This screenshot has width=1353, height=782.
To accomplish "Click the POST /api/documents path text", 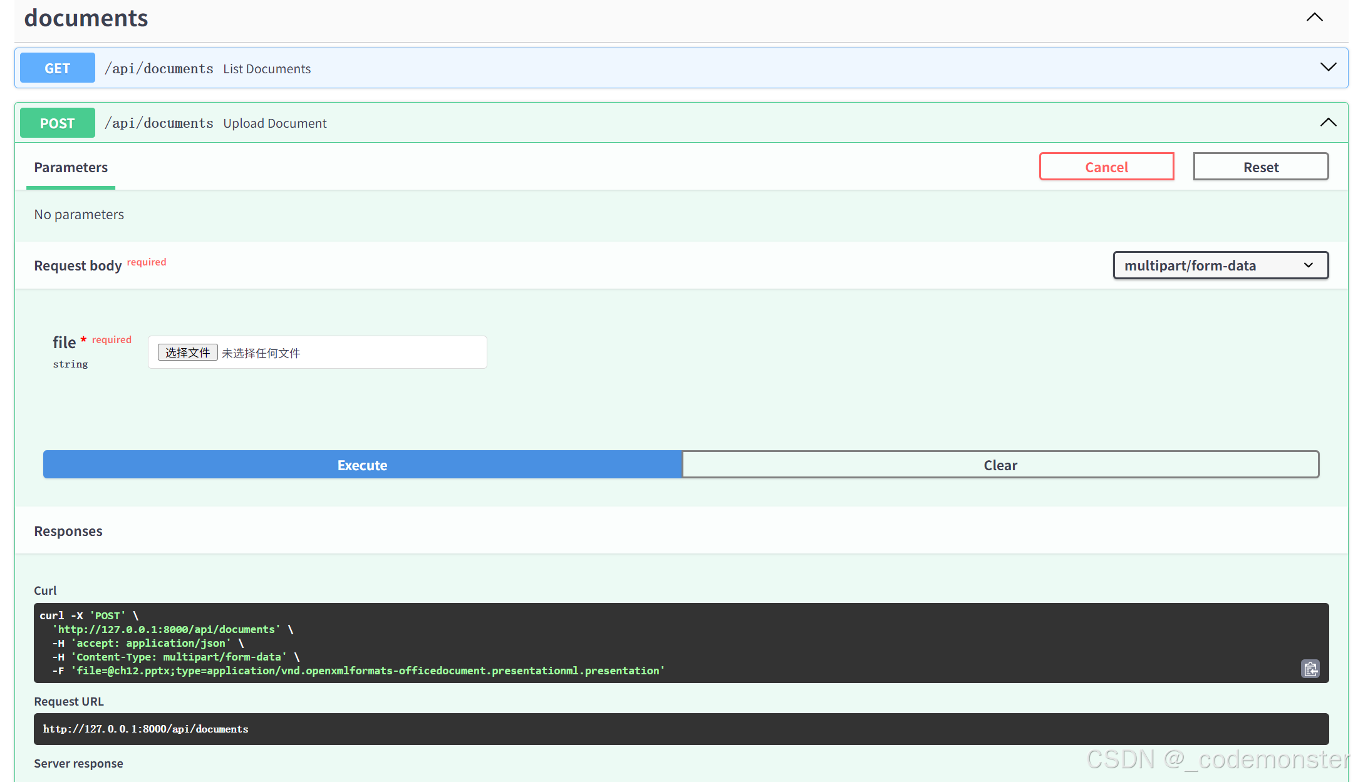I will coord(159,123).
